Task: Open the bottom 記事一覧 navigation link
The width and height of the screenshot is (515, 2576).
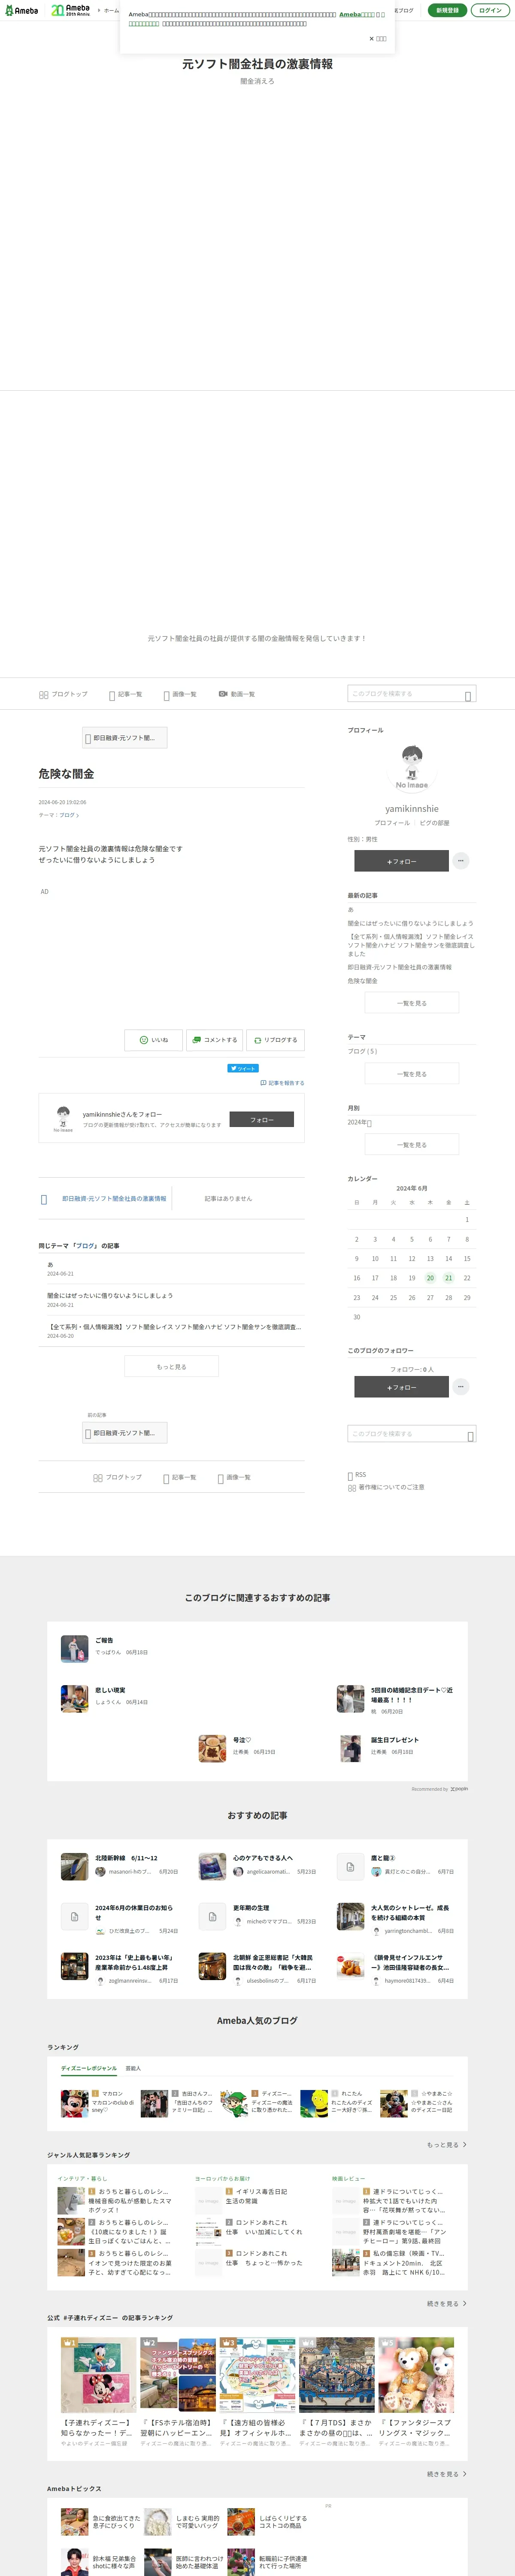Action: coord(180,1477)
